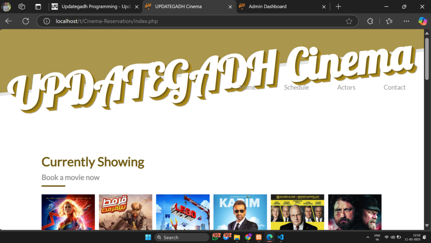Click the address bar URL field
The height and width of the screenshot is (243, 431).
(x=198, y=21)
